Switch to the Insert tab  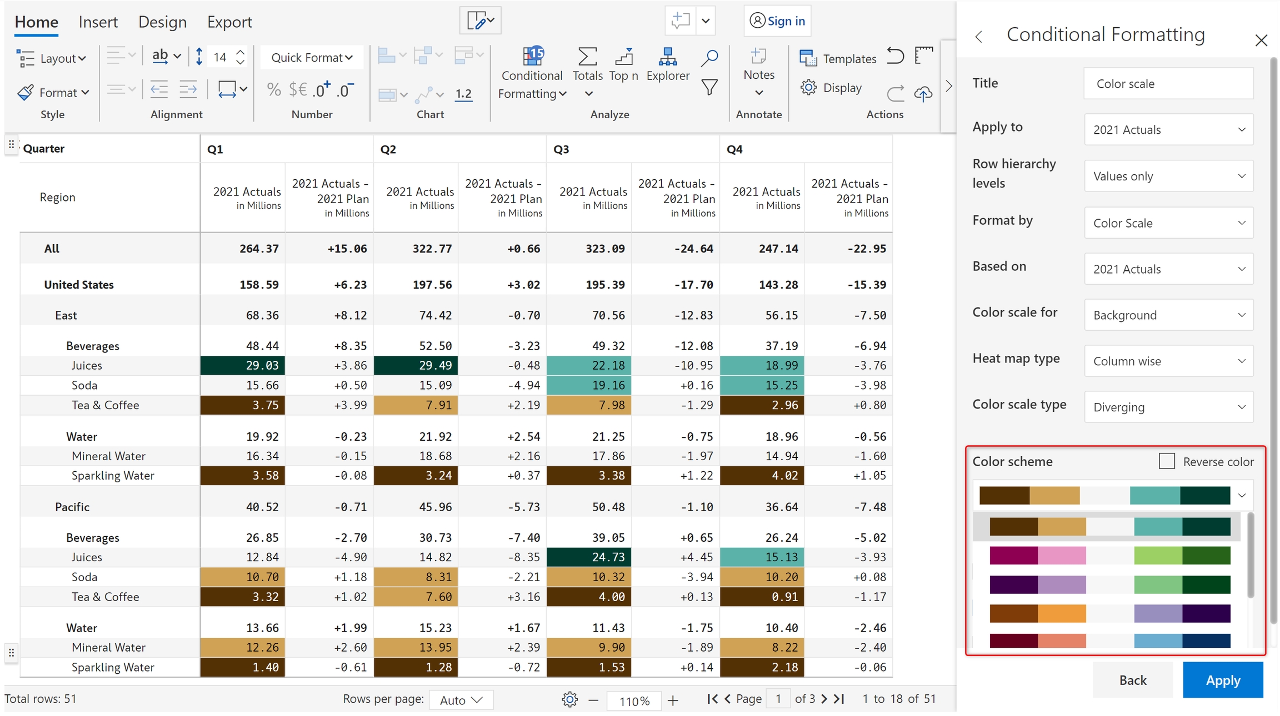point(98,22)
